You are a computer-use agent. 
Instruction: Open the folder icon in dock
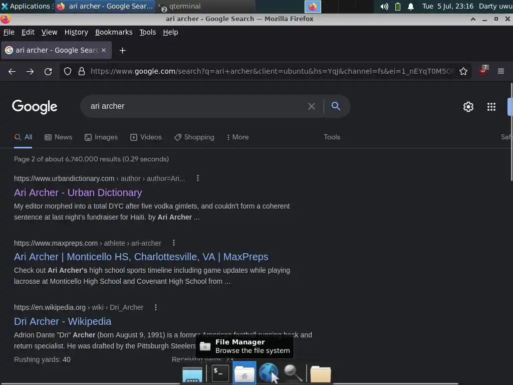pyautogui.click(x=321, y=374)
